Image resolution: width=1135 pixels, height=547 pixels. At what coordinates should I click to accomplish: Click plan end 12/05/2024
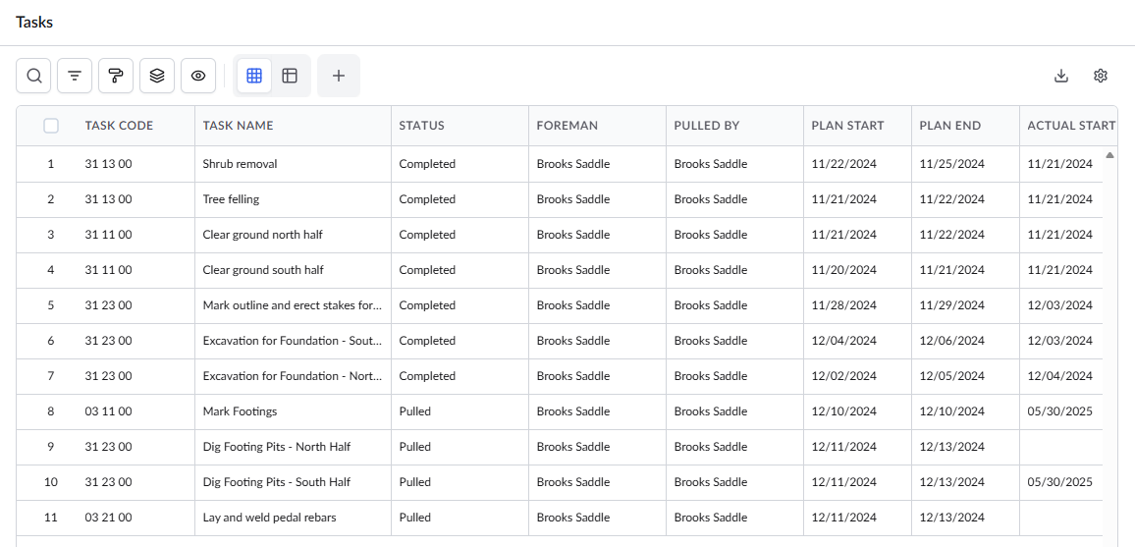[951, 376]
